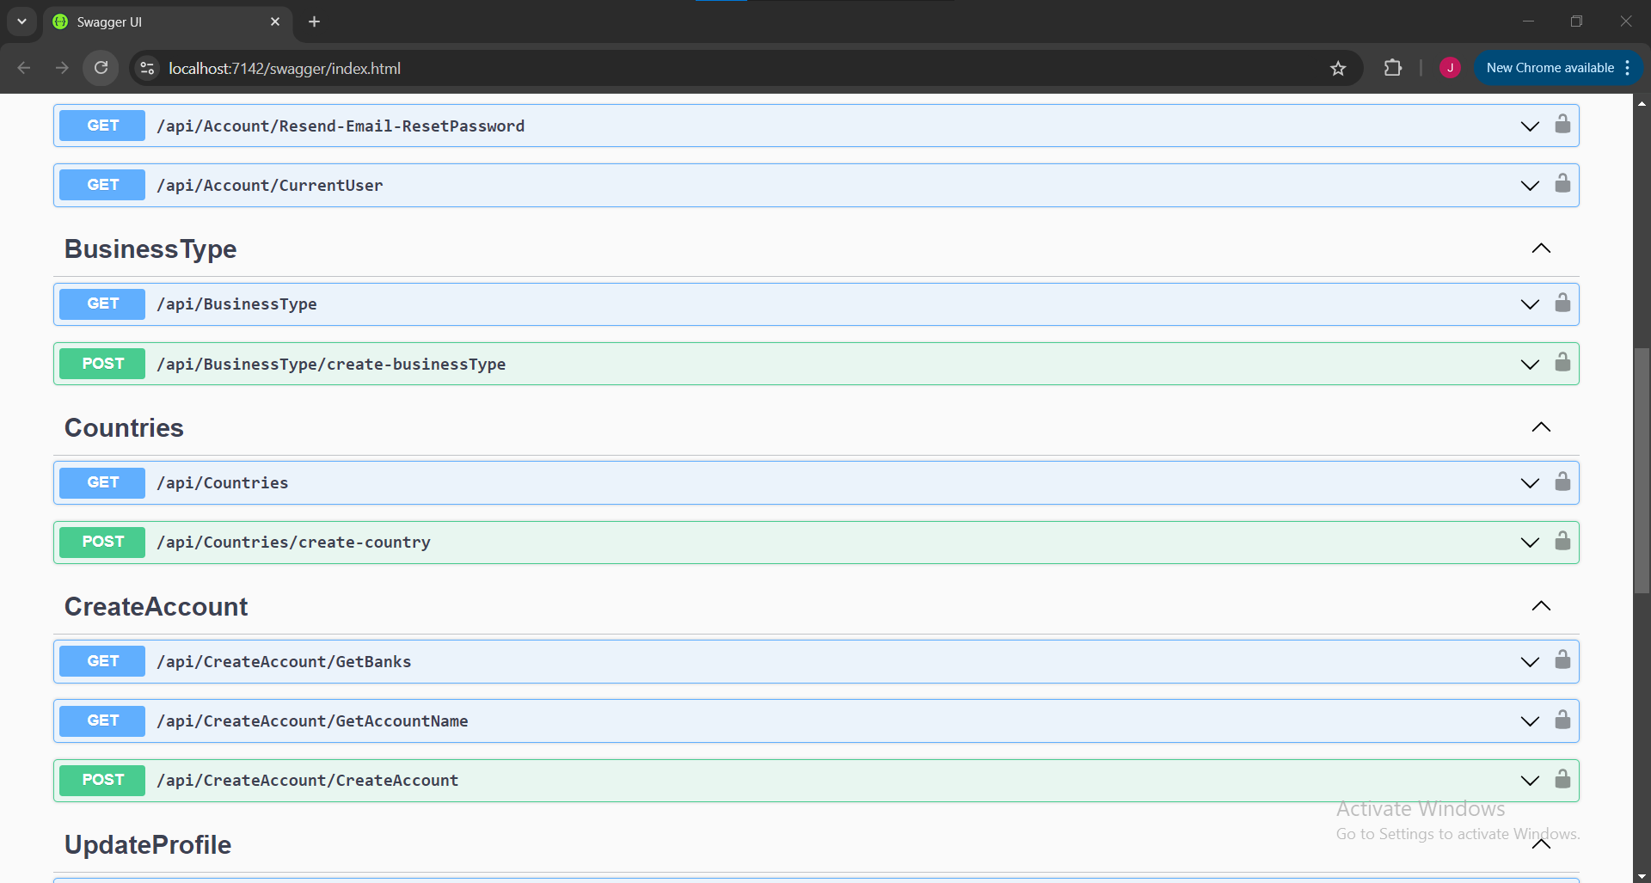Image resolution: width=1651 pixels, height=883 pixels.
Task: Click the lock icon for GET /api/Countries
Action: [1562, 482]
